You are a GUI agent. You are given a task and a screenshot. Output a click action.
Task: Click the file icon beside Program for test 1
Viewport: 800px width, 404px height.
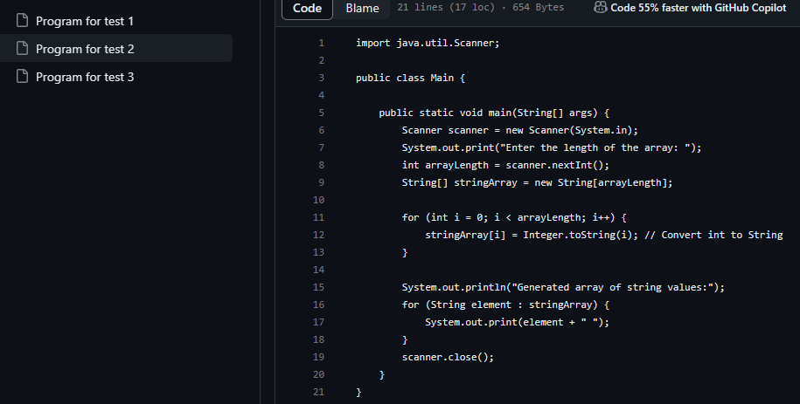(x=22, y=20)
